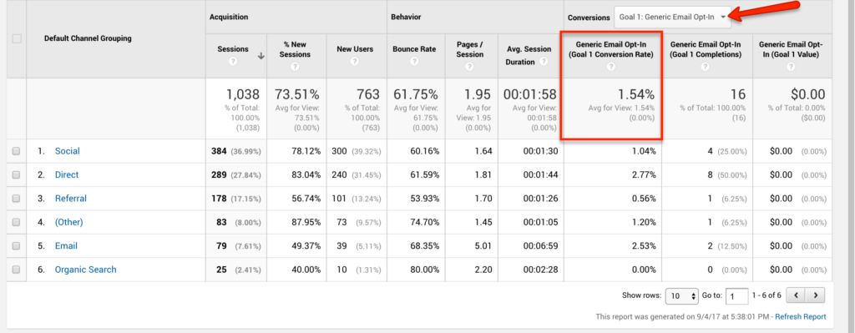Sort by Goal 1 Conversion Rate header
Image resolution: width=855 pixels, height=333 pixels.
(x=610, y=49)
